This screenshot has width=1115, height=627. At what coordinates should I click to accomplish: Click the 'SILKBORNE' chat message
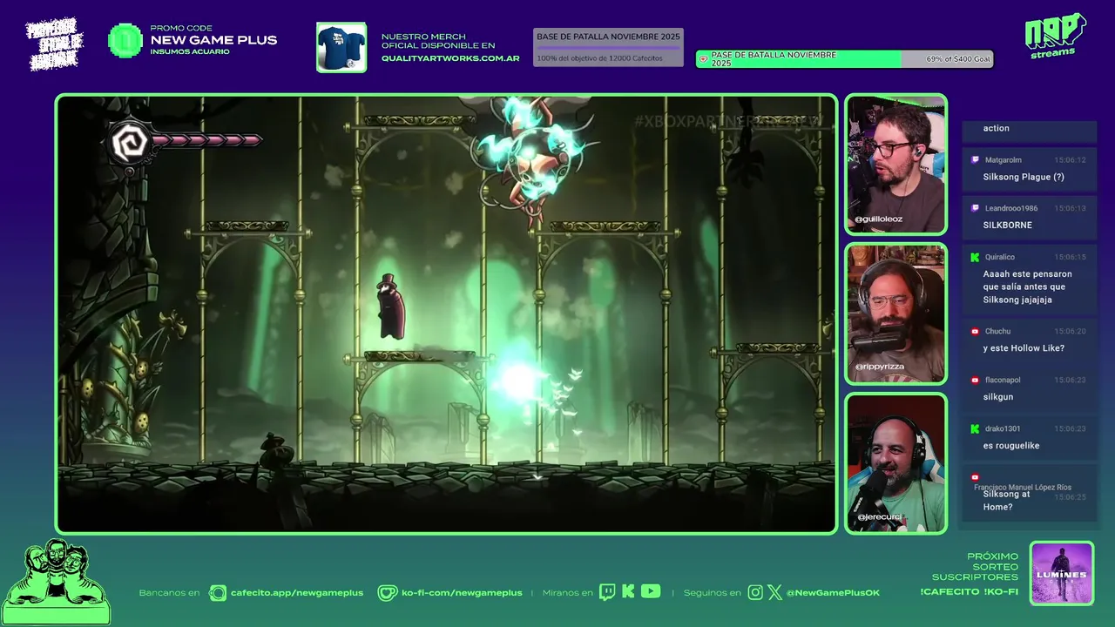(x=1008, y=225)
